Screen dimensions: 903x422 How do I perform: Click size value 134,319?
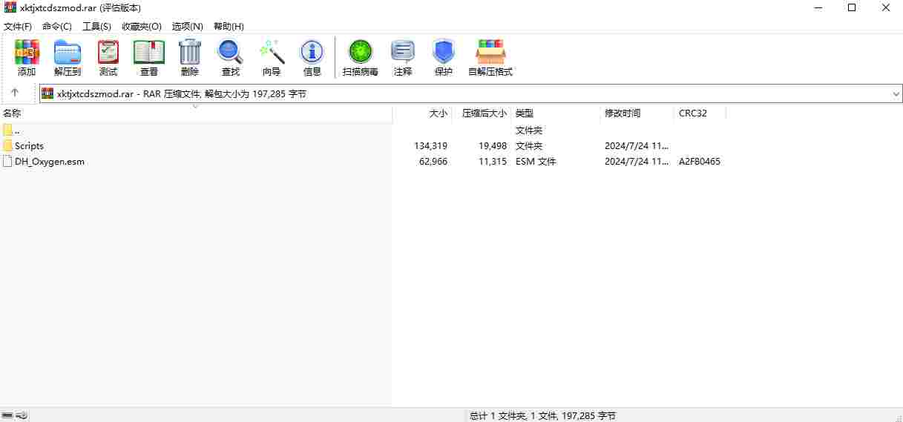coord(430,145)
